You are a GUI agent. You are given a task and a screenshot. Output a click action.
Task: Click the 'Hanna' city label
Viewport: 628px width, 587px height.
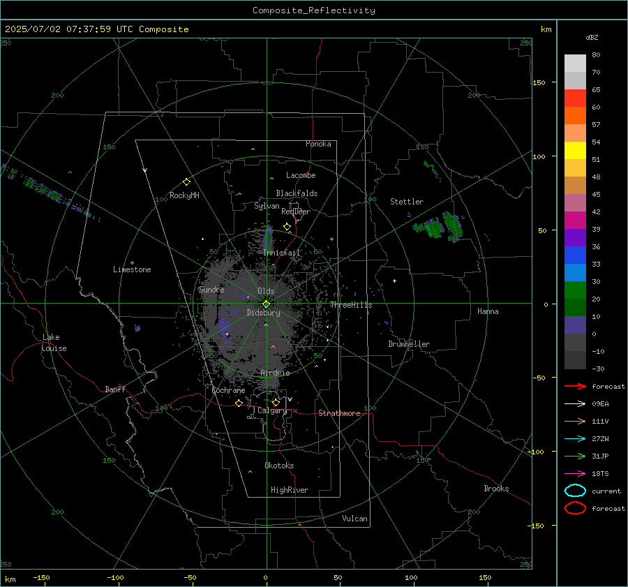488,311
